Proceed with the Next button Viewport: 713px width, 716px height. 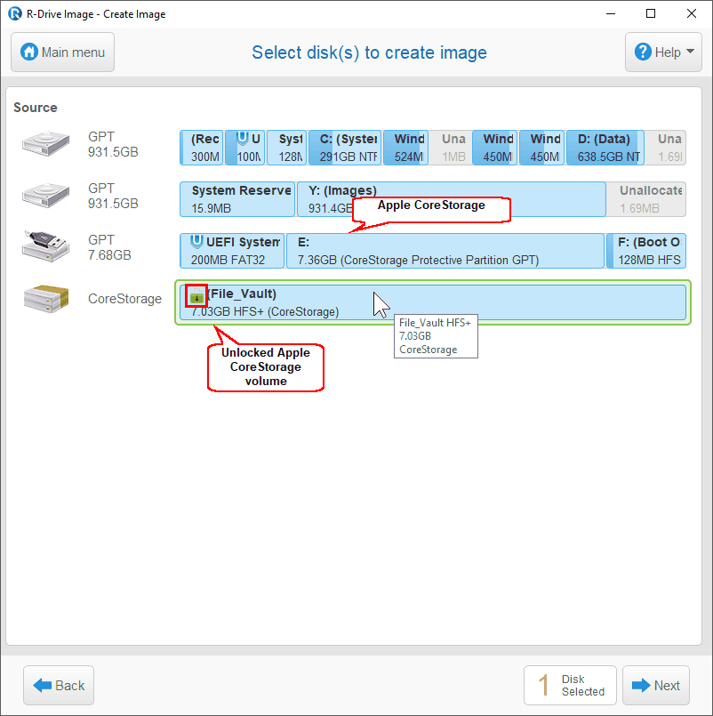(x=656, y=685)
